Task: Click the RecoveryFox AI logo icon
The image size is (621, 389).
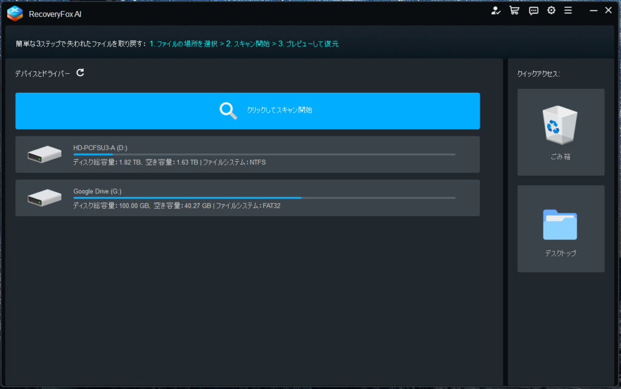Action: click(15, 13)
